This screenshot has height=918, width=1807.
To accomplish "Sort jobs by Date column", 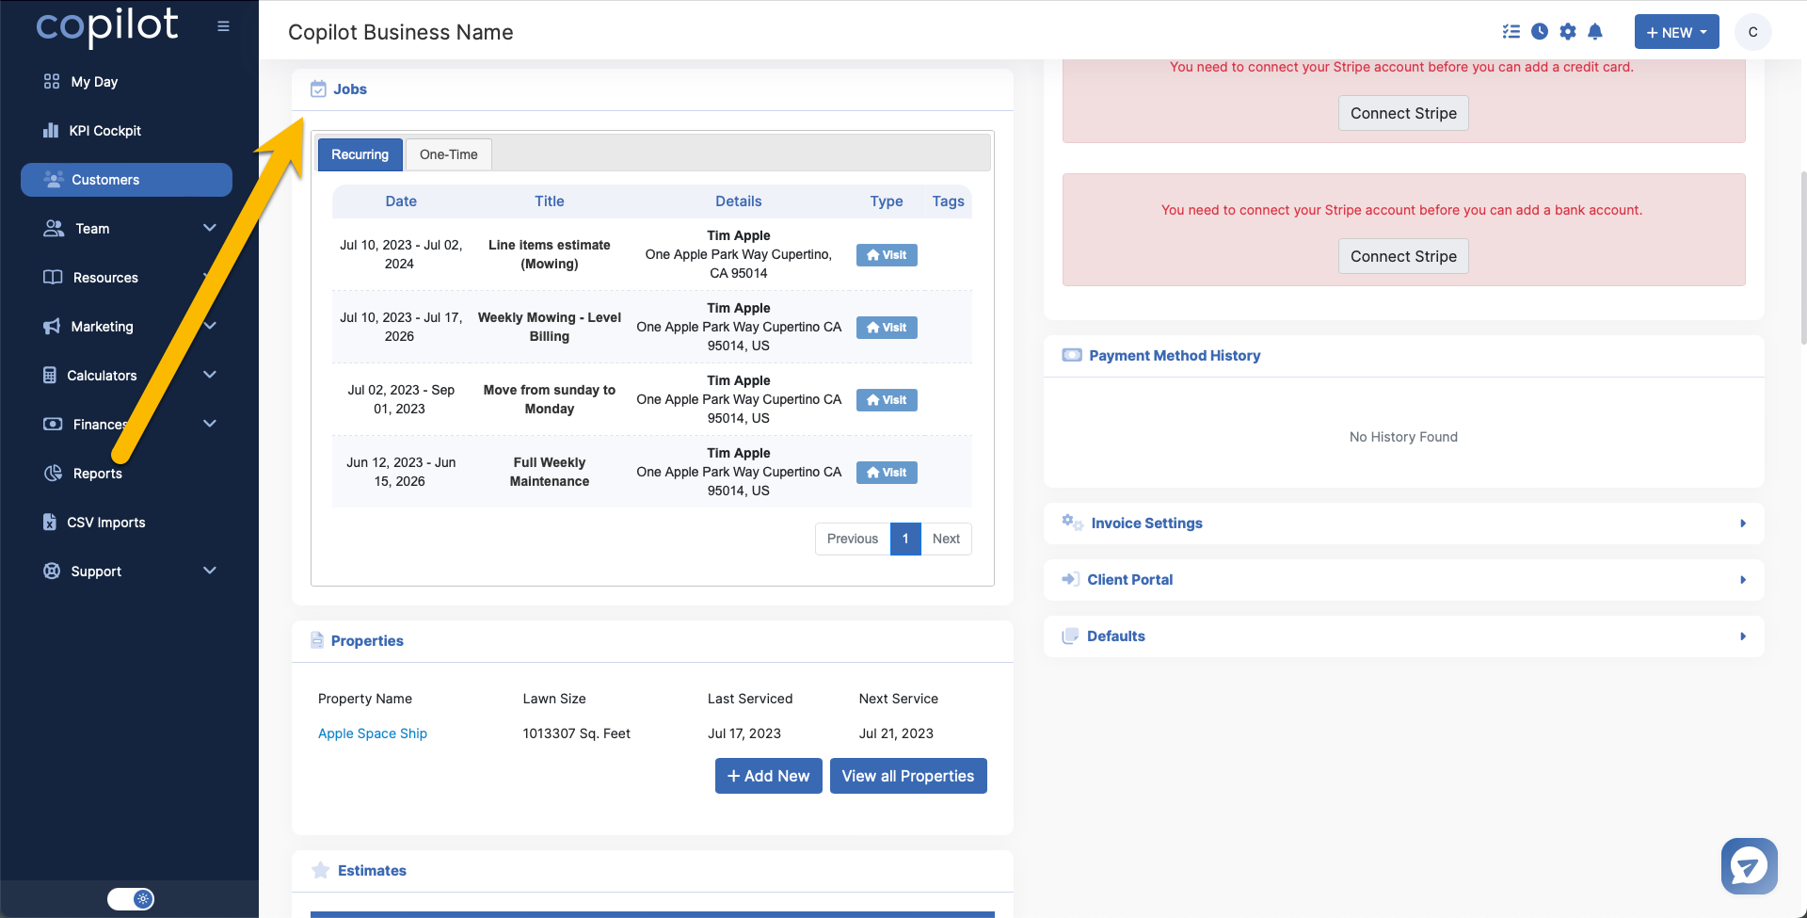I will pos(401,201).
